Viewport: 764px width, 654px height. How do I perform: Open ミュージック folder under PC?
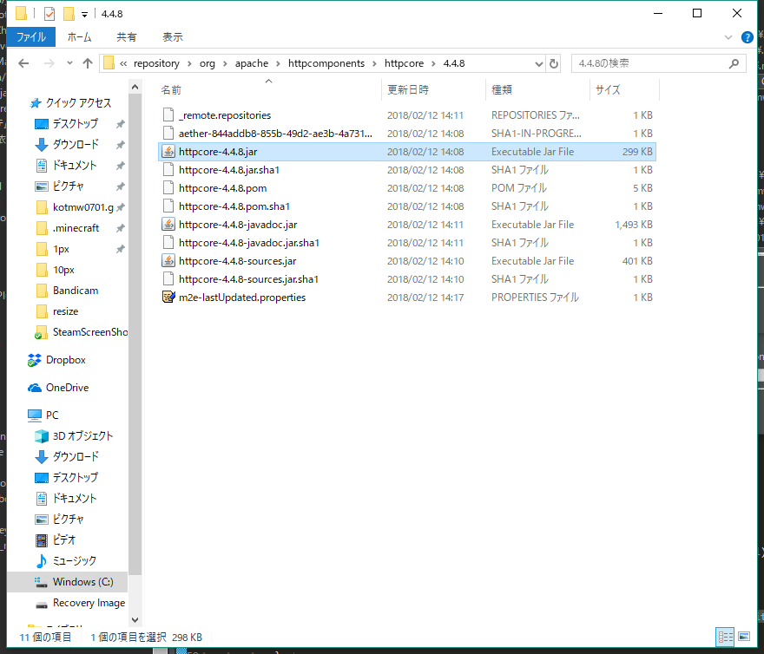74,560
